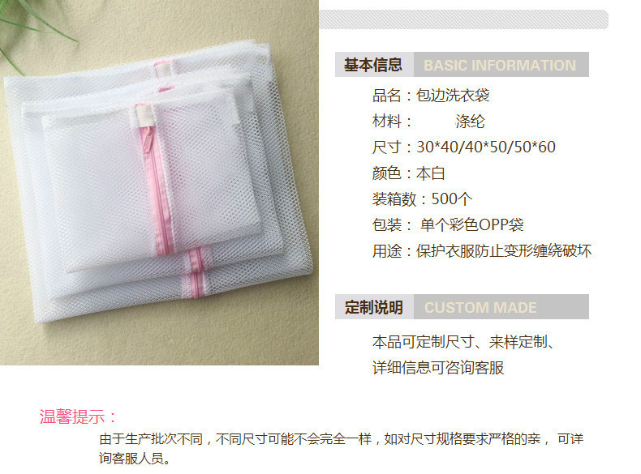This screenshot has width=641, height=474.
Task: Select the 基本信息 section header
Action: [x=373, y=65]
